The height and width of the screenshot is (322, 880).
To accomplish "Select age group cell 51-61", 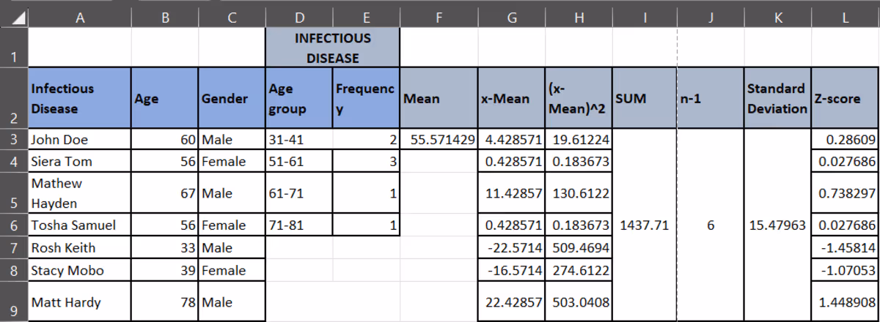I will (298, 160).
